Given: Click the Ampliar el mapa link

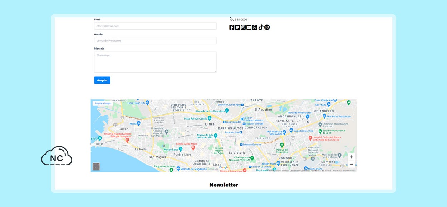Looking at the screenshot, I should tap(103, 103).
